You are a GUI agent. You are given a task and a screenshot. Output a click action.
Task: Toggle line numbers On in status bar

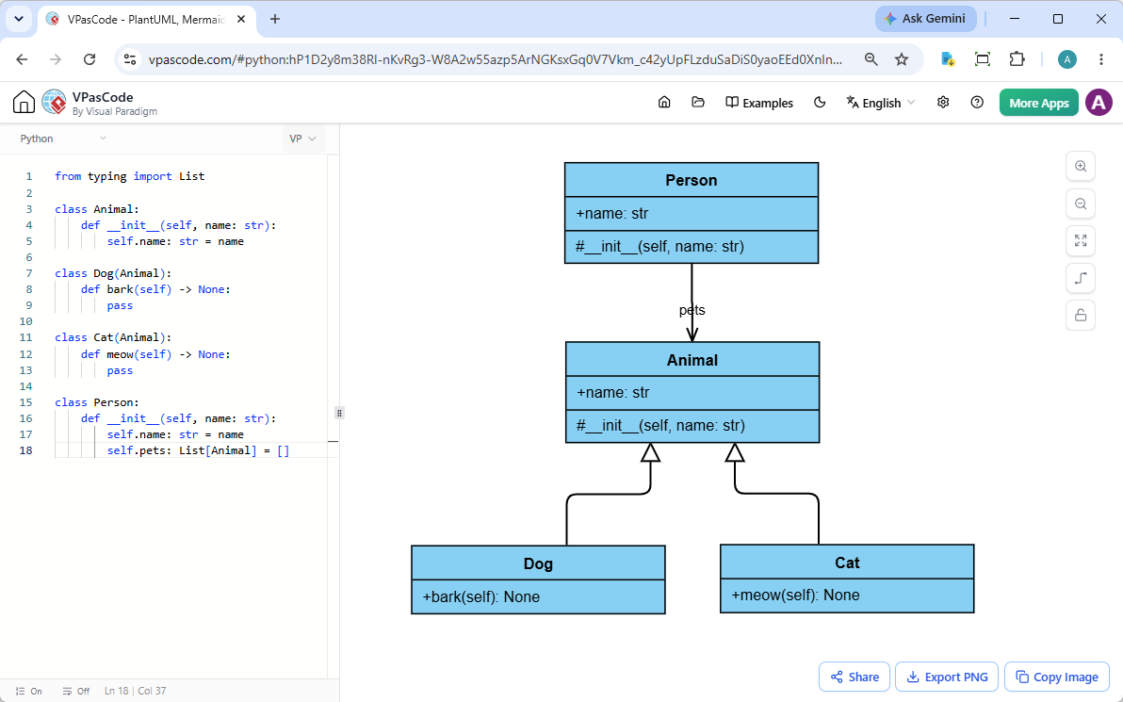click(x=29, y=692)
